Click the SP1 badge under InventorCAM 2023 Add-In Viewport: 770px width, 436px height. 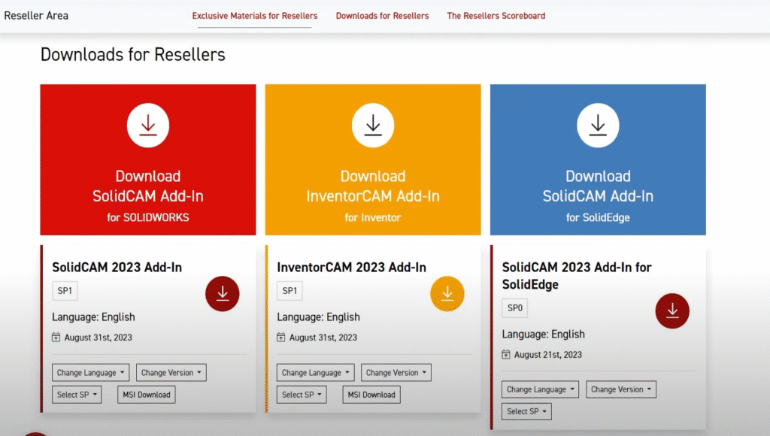[x=290, y=291]
